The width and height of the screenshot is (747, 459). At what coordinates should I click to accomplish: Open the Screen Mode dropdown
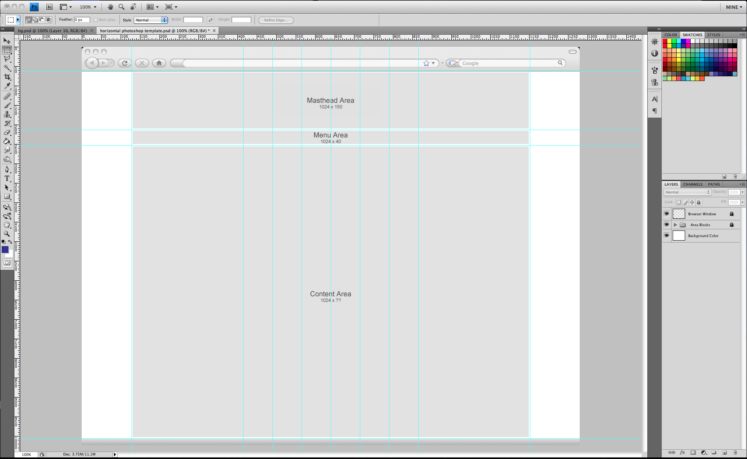[x=171, y=7]
